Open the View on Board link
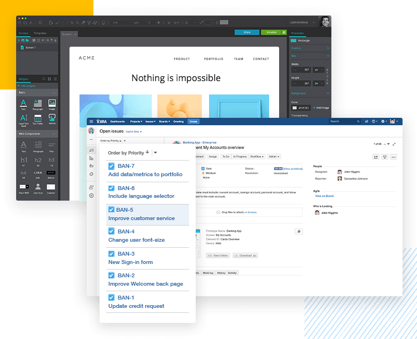 tap(324, 196)
